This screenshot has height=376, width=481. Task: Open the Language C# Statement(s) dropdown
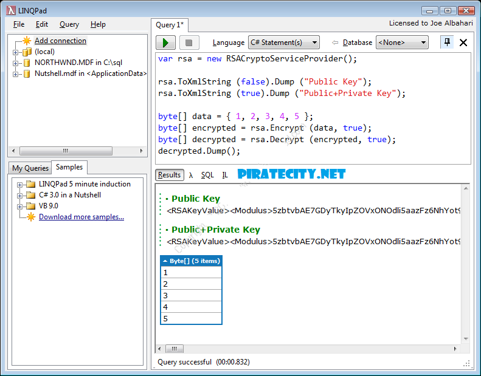pyautogui.click(x=284, y=43)
